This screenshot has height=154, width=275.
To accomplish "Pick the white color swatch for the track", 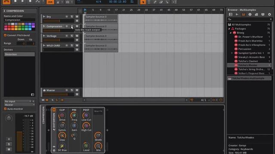I will pyautogui.click(x=12, y=24).
